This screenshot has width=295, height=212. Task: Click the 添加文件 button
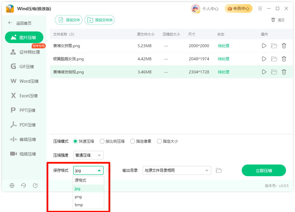[69, 20]
